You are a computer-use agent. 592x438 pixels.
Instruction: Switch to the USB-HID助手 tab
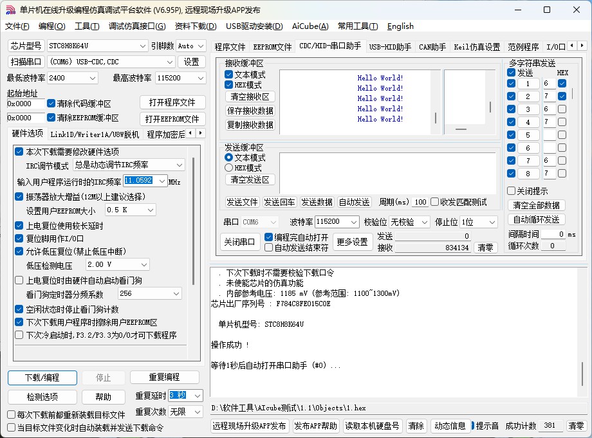point(390,47)
